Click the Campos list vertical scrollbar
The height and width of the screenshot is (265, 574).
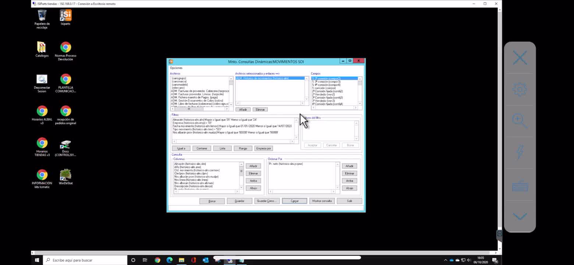[x=360, y=92]
